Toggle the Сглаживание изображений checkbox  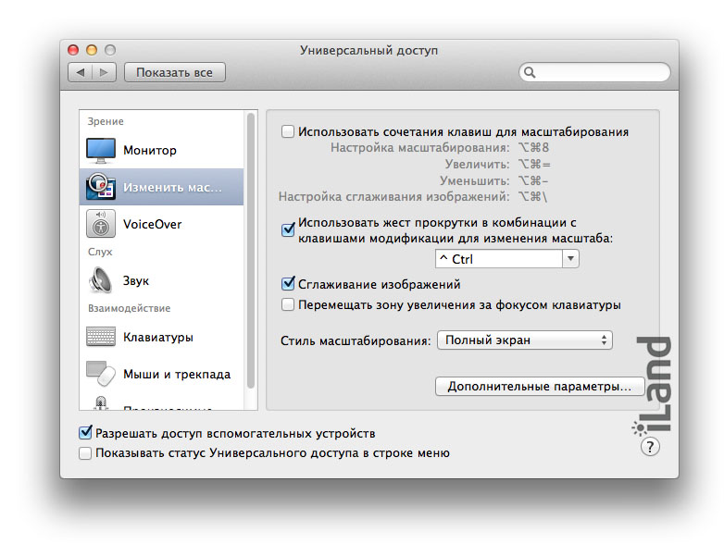pyautogui.click(x=288, y=285)
